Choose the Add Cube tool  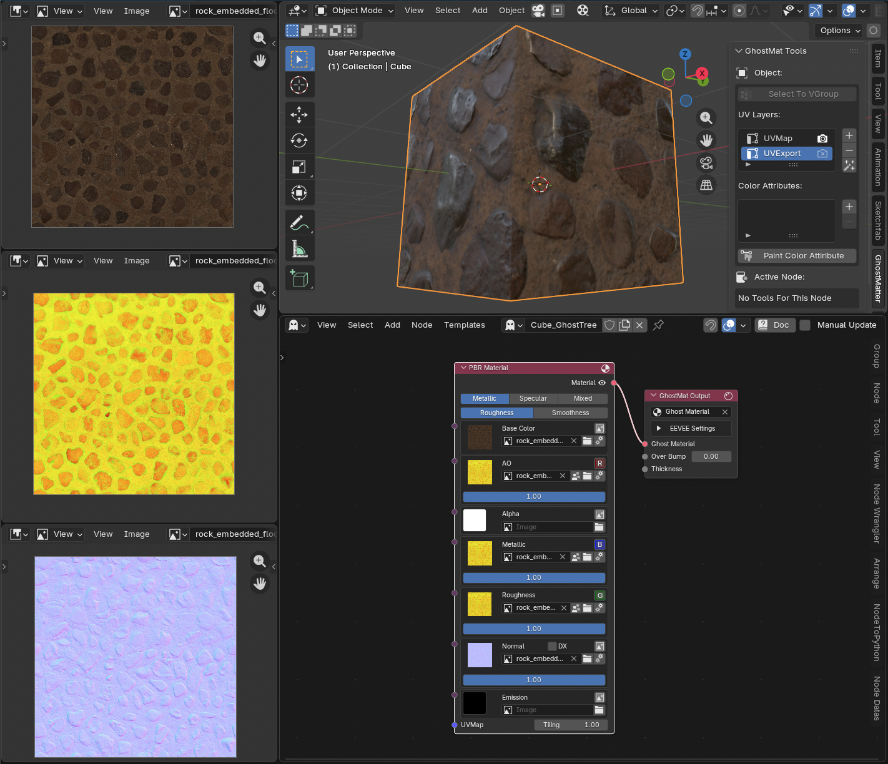coord(299,278)
